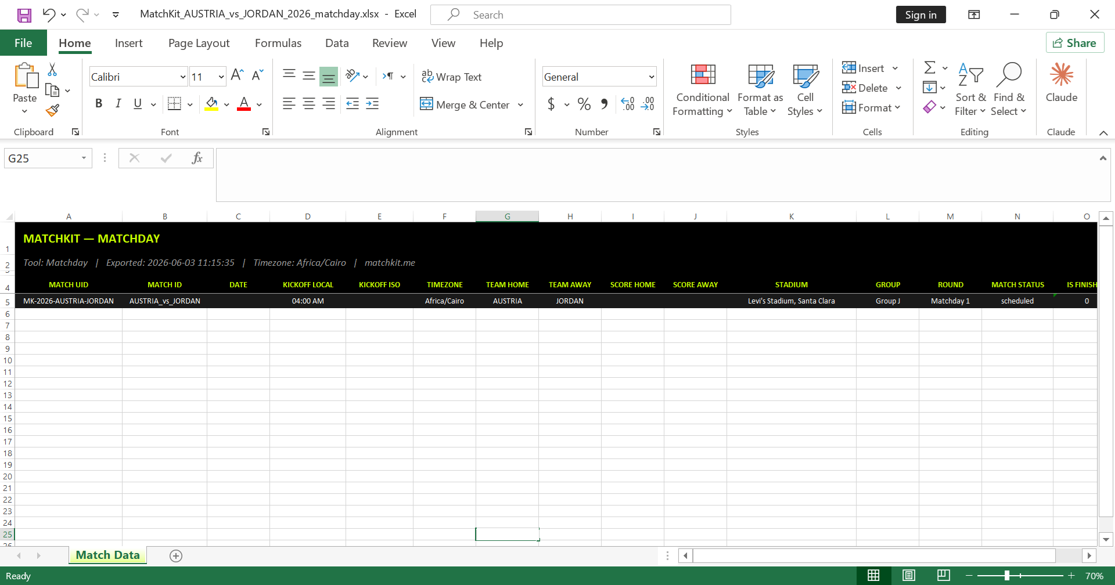Decrease font size with the smaller A
Viewport: 1115px width, 585px height.
pos(258,75)
